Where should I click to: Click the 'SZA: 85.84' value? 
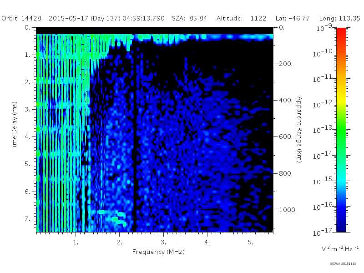pyautogui.click(x=189, y=18)
